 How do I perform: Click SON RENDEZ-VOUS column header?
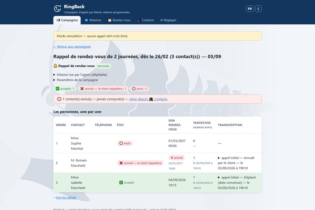175,125
